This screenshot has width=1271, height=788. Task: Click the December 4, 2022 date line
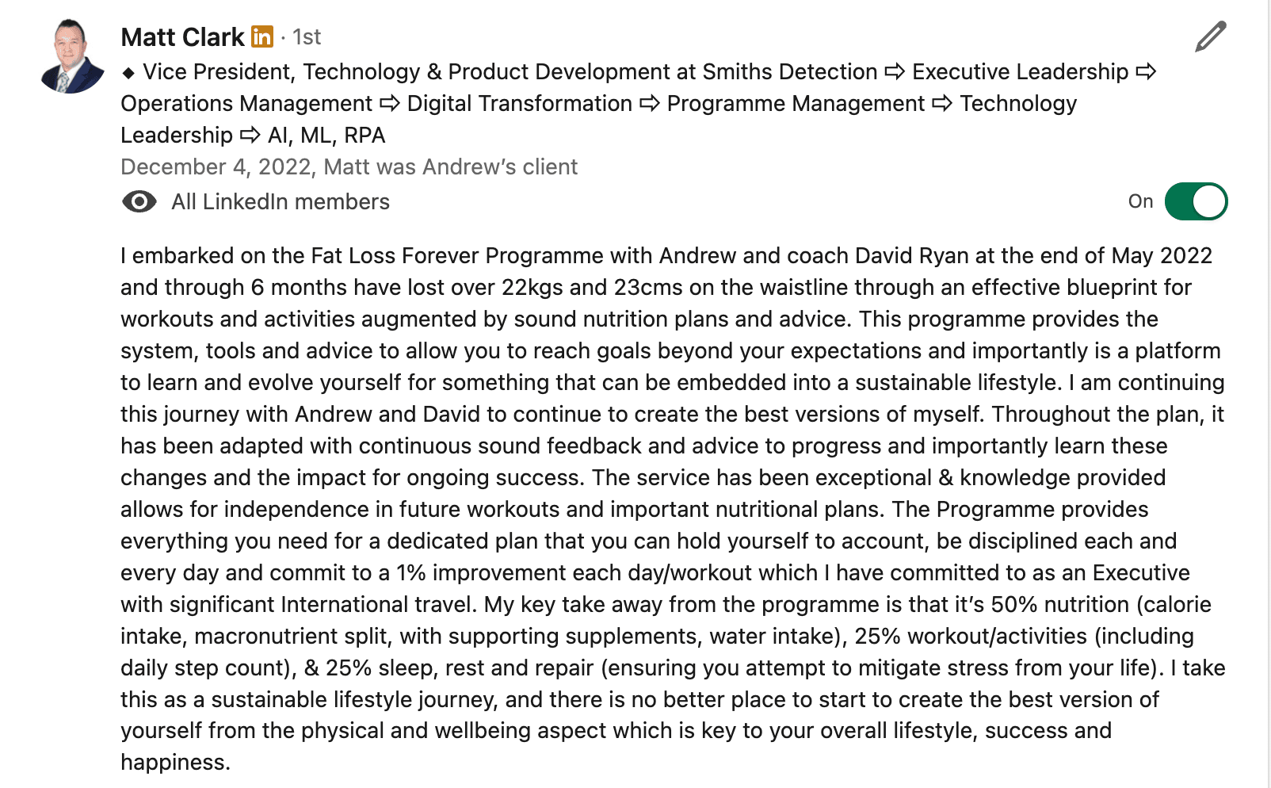pos(349,167)
